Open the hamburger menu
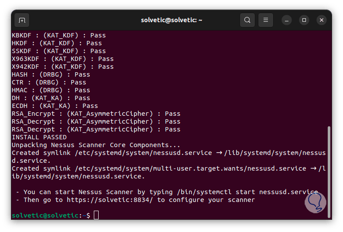 click(x=266, y=20)
